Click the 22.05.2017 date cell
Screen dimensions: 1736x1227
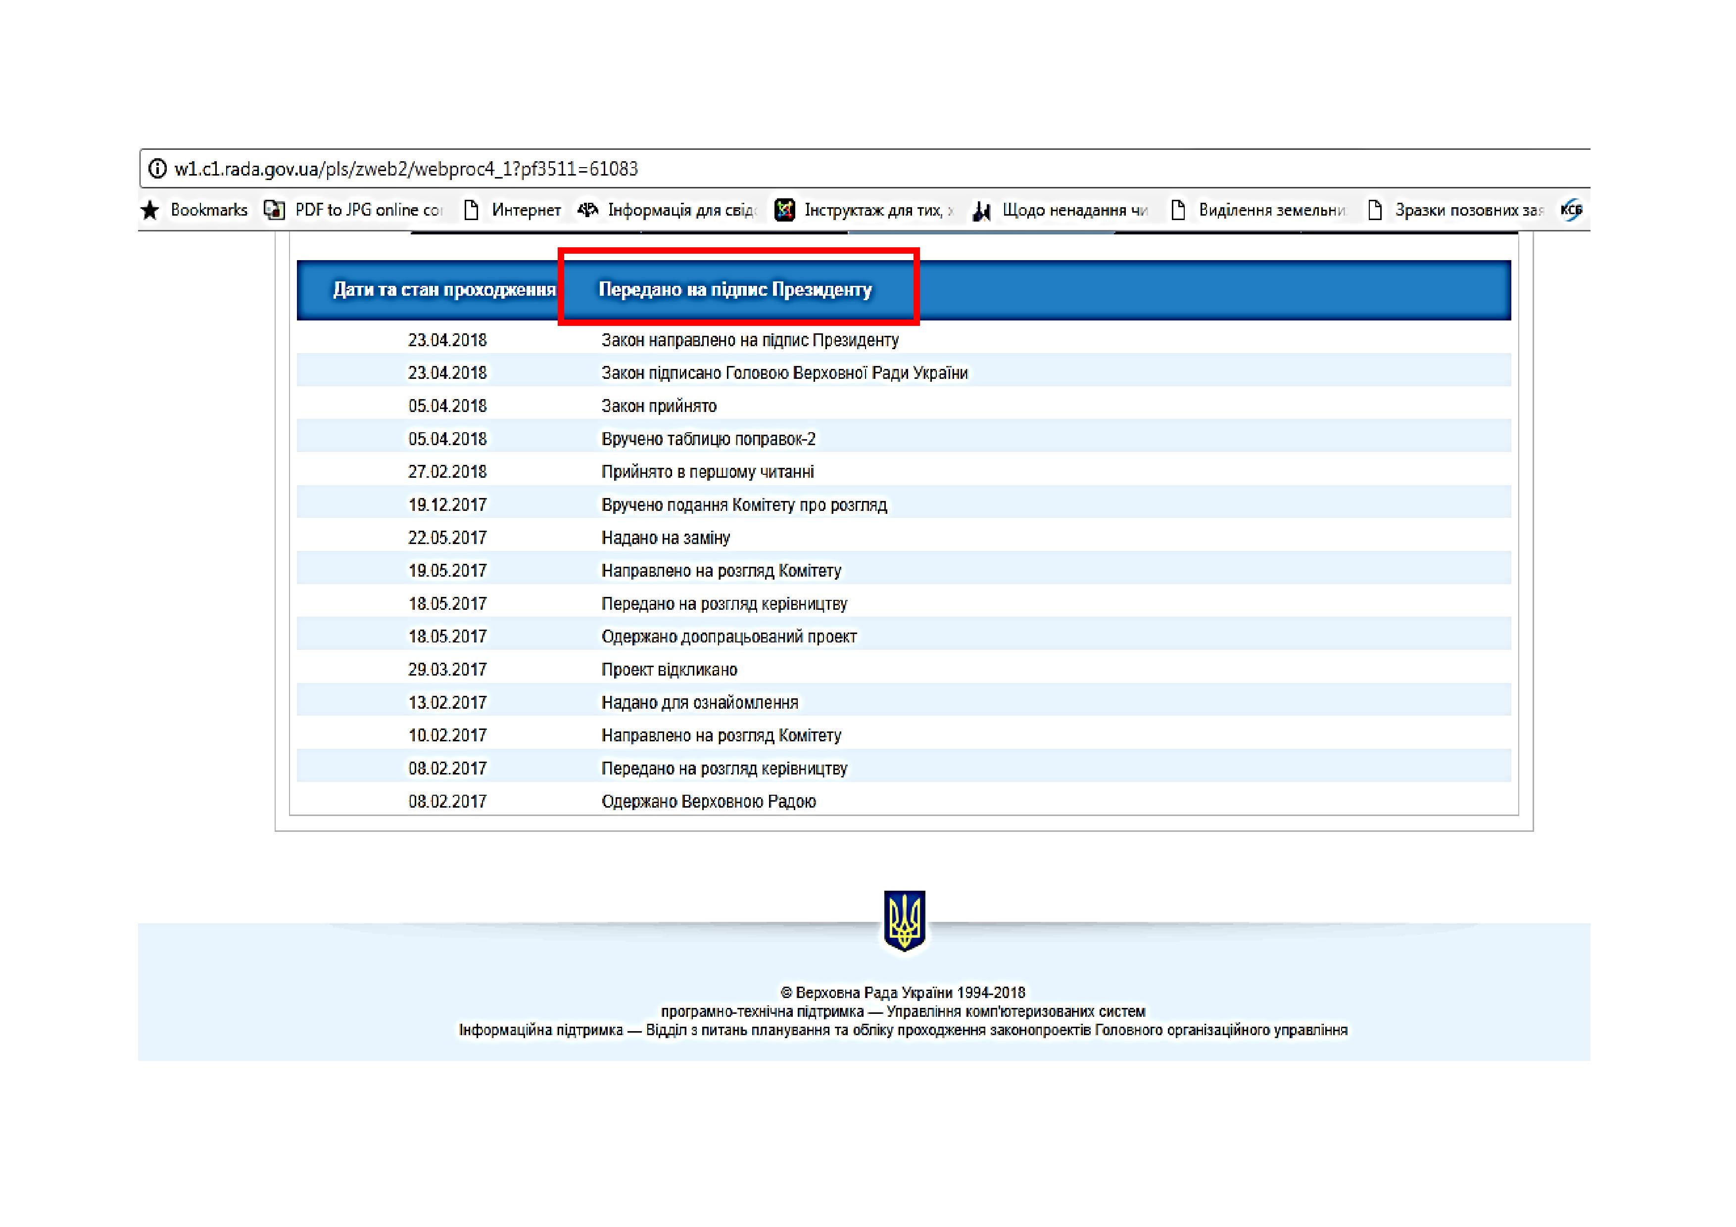point(448,538)
